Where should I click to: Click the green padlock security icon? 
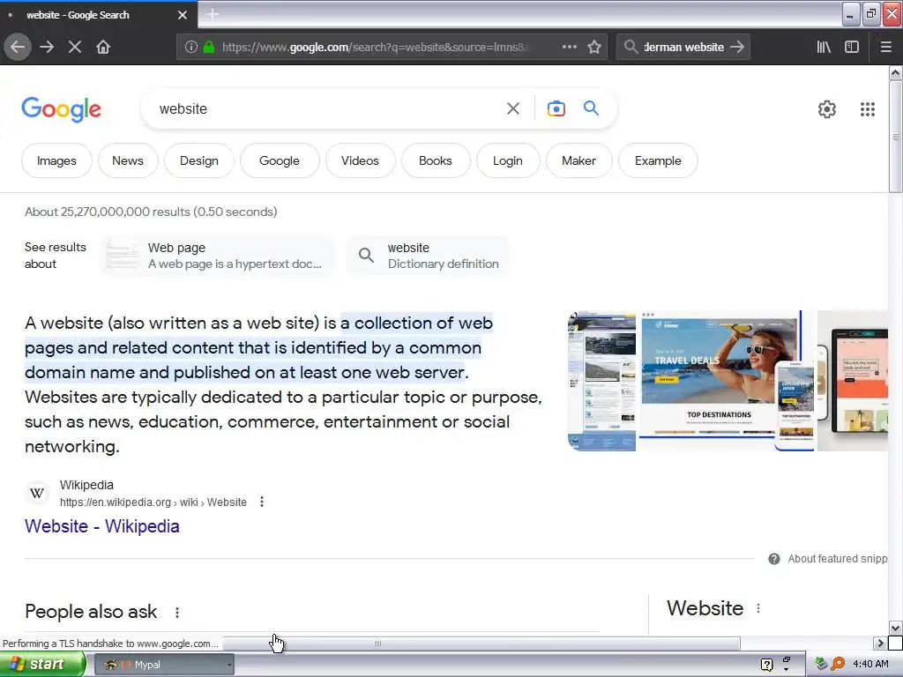click(x=209, y=48)
